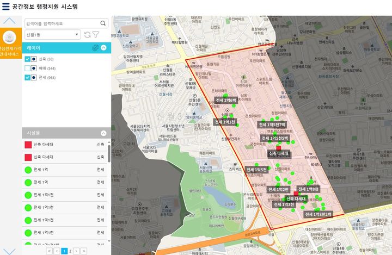
Task: Disable the 전세 layer checkbox
Action: tap(28, 78)
